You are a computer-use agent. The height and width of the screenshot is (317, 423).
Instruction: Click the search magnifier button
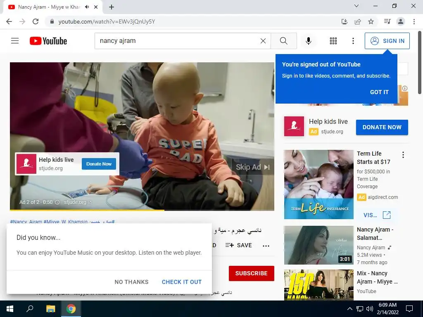pos(283,41)
